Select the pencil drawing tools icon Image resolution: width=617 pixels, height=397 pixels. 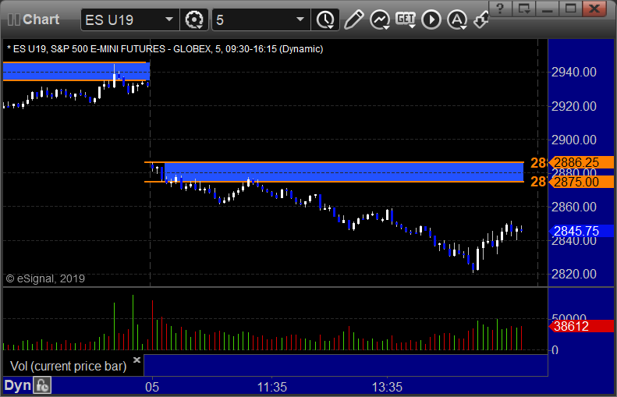click(354, 19)
